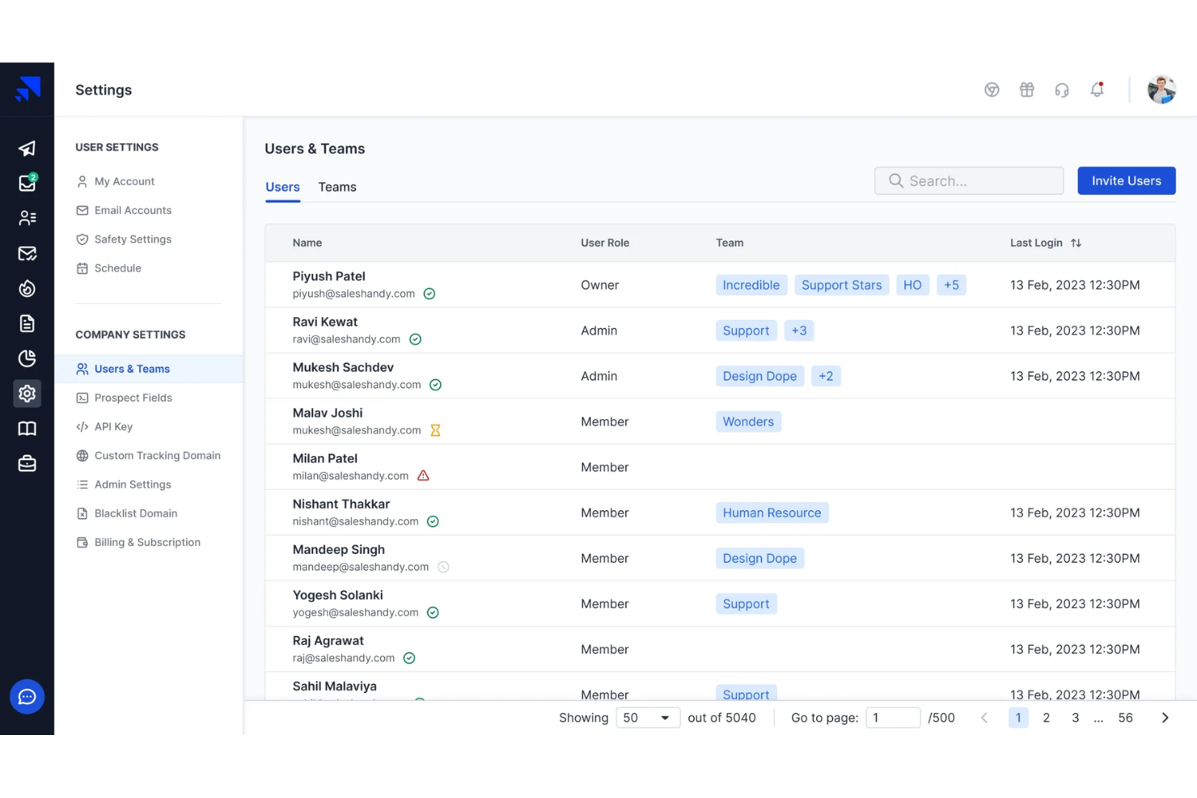Click inside the Search field

968,180
